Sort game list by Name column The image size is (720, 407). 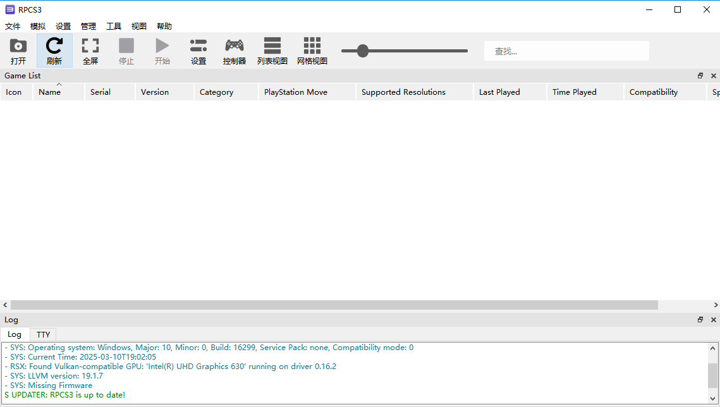coord(50,92)
